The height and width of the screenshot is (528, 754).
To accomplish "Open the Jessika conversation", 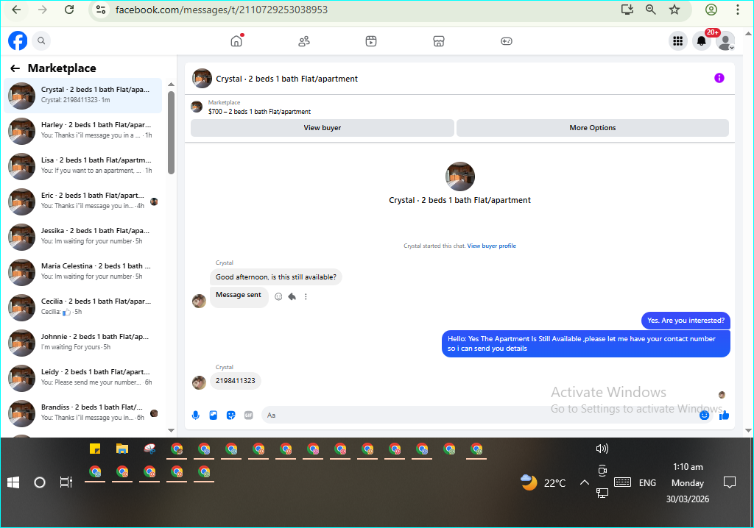I will coord(83,236).
